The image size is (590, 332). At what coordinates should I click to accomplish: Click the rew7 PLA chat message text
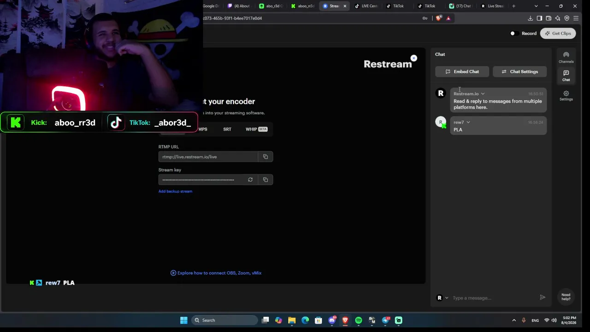point(458,130)
